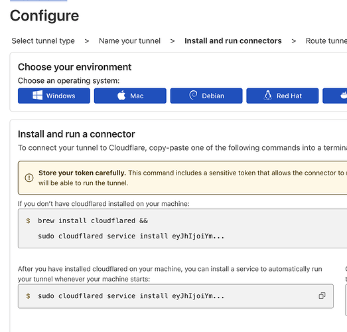This screenshot has width=347, height=332.
Task: Select the Windows operating system button
Action: click(x=54, y=96)
